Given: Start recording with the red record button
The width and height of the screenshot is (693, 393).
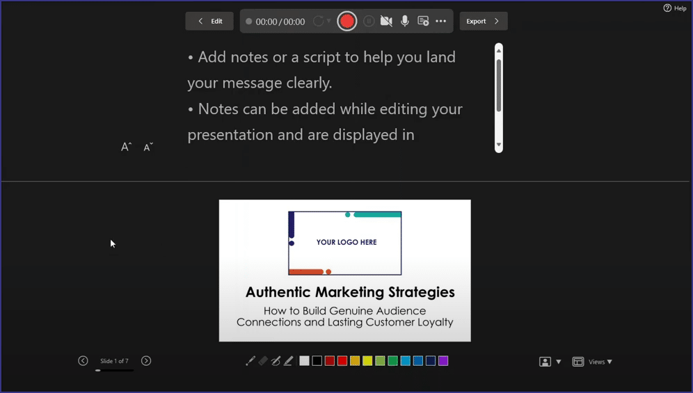Looking at the screenshot, I should (x=347, y=22).
